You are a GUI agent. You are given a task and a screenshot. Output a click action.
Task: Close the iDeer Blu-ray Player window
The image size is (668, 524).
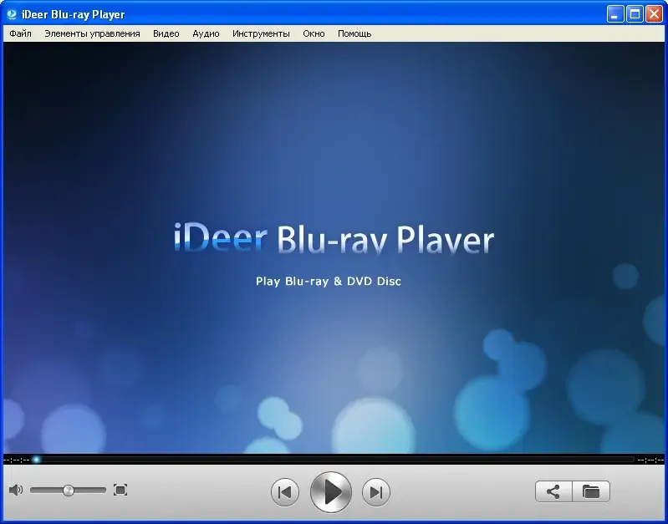coord(654,14)
